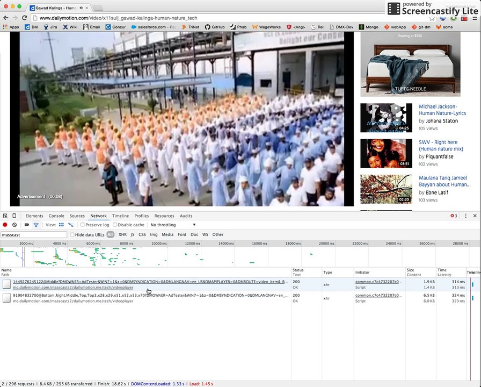Click the browser address bar URL
The height and width of the screenshot is (387, 481).
119,18
